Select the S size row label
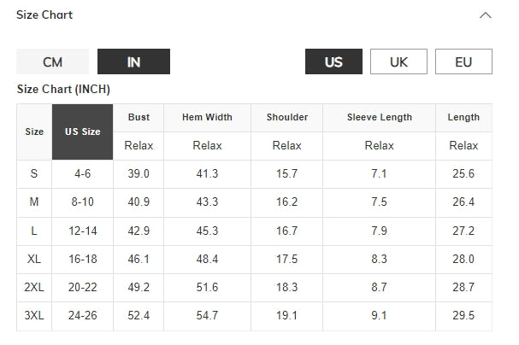Image resolution: width=519 pixels, height=345 pixels. (34, 174)
